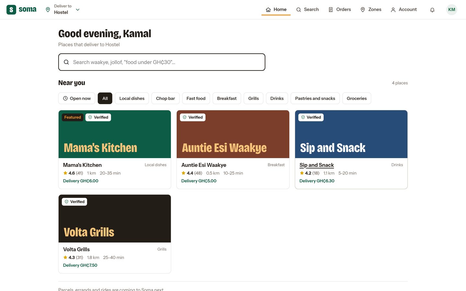This screenshot has height=291, width=466.
Task: Open the notifications bell
Action: click(x=432, y=10)
